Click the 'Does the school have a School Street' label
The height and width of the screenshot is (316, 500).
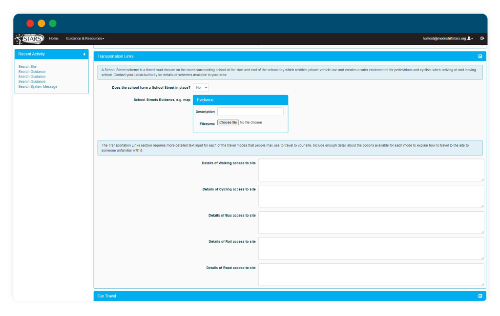[151, 88]
